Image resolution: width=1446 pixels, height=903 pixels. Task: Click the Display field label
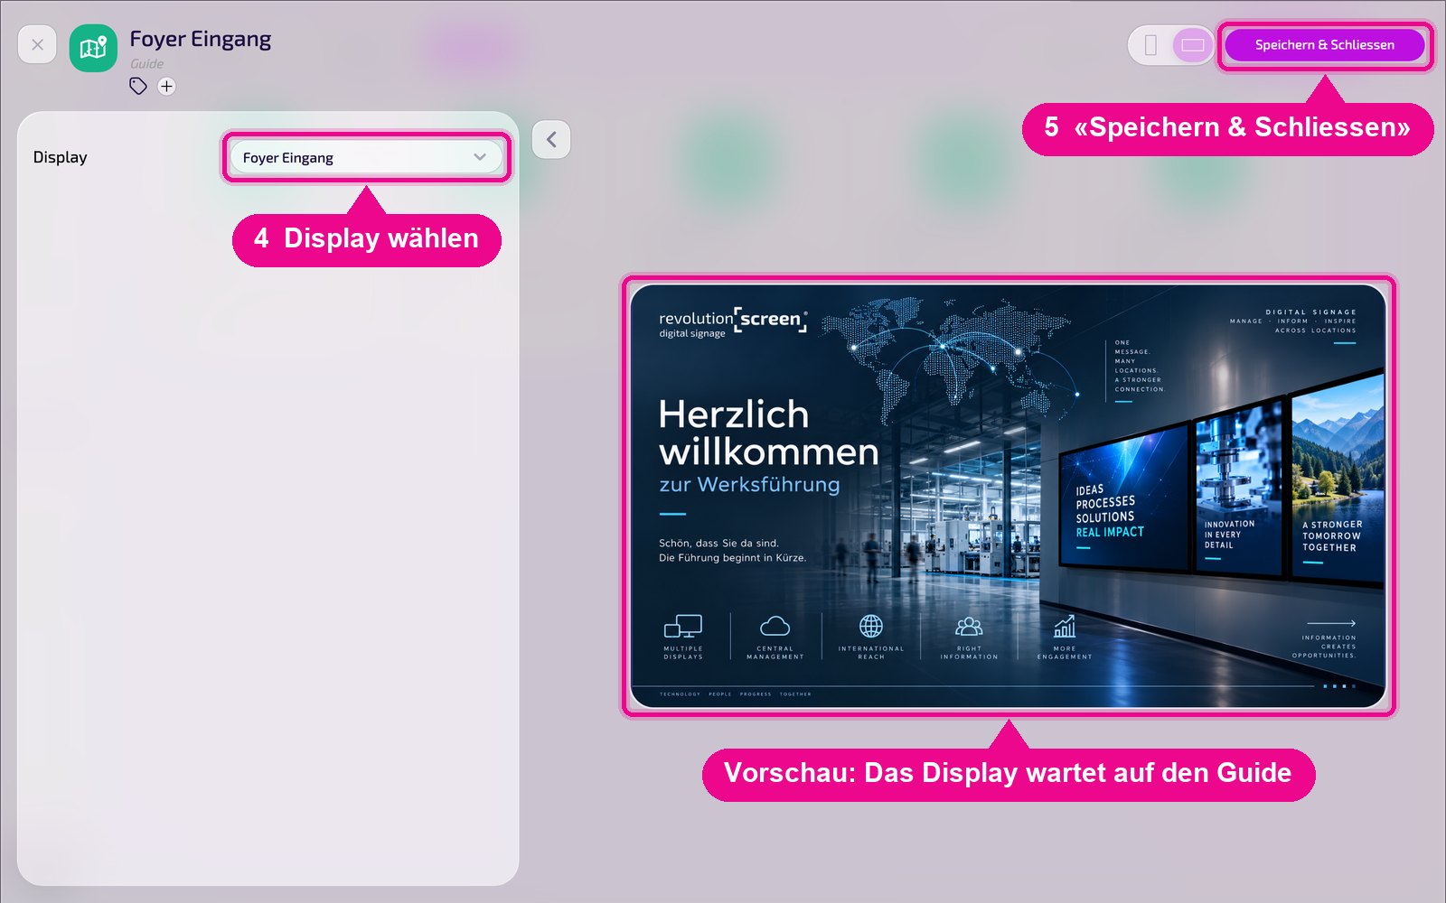pyautogui.click(x=61, y=157)
